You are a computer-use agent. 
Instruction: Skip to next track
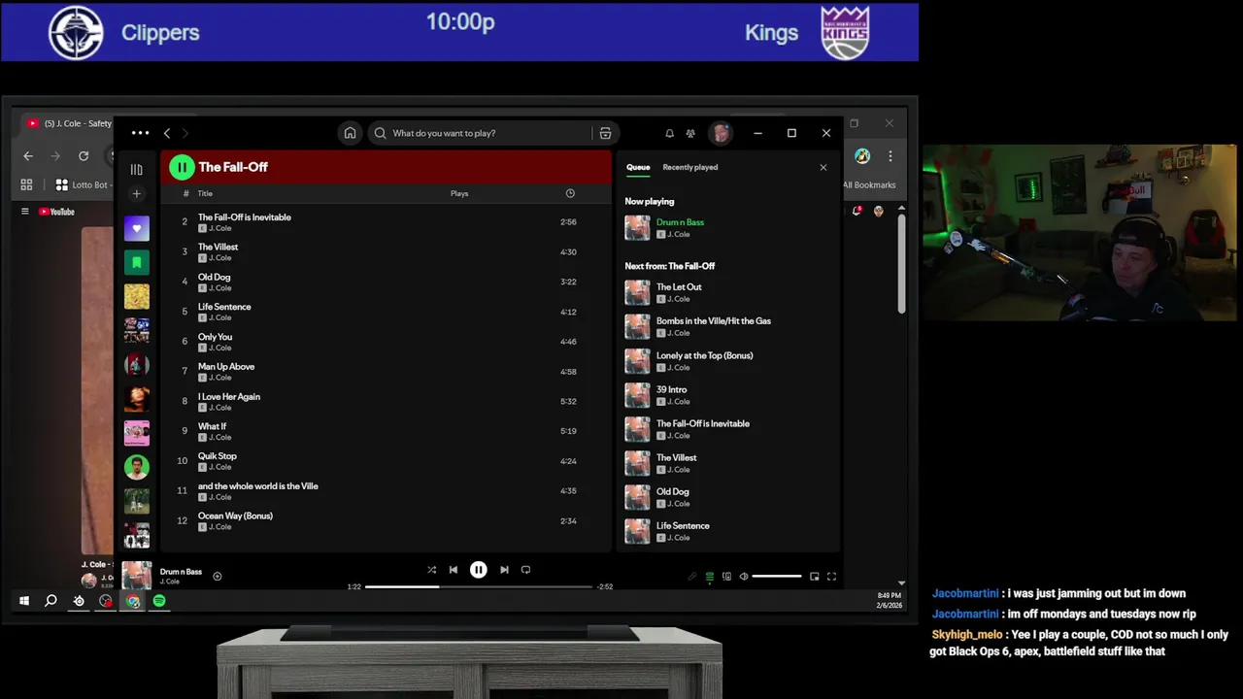click(x=504, y=570)
